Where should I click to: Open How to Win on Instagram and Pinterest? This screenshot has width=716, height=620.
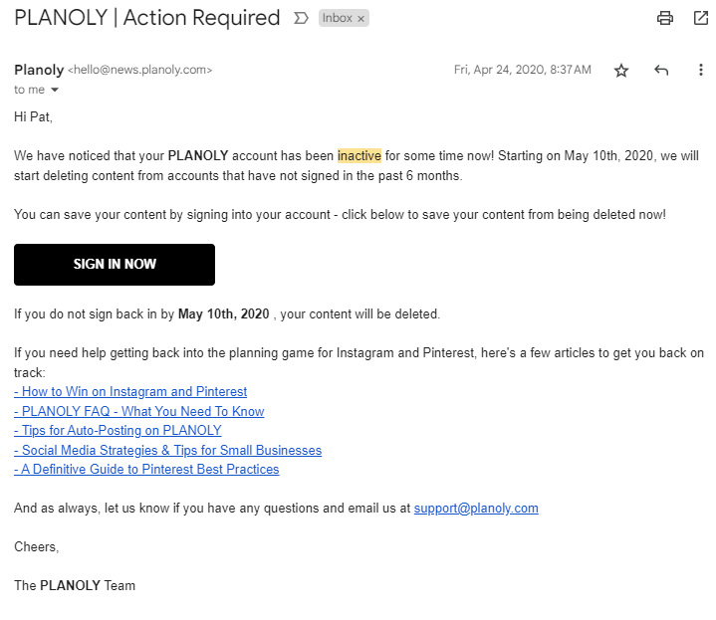[133, 392]
